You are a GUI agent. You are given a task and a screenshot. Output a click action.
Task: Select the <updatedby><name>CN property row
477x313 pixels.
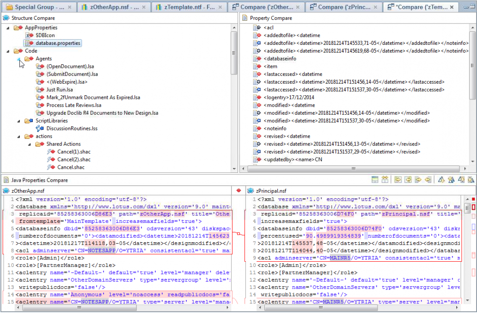pos(293,160)
